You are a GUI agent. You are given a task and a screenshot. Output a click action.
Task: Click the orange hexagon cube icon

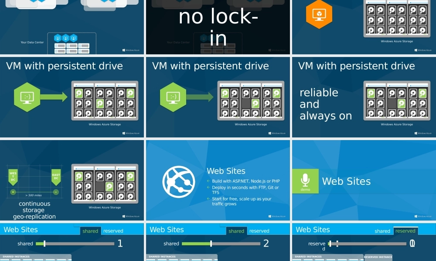[x=319, y=14]
